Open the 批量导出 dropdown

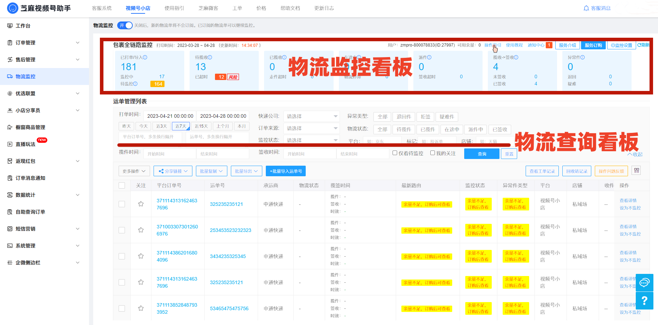[246, 171]
